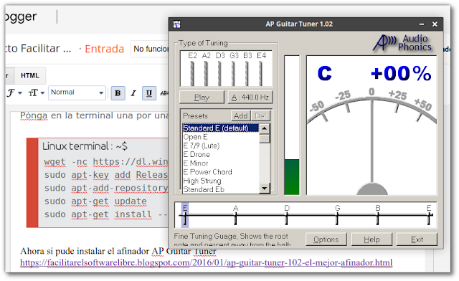Viewport: 459px width, 281px height.
Task: Click the blog name 'to Facilitar ...' in Blogger
Action: [38, 48]
